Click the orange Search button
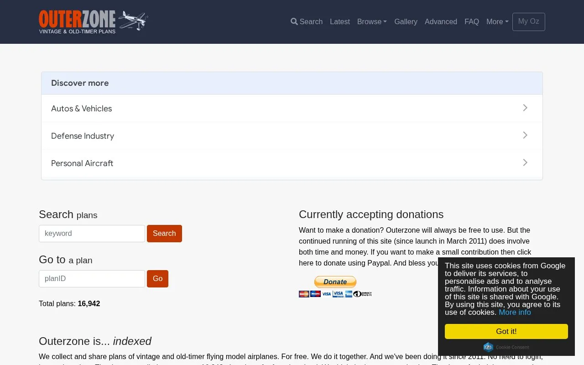584x365 pixels. pos(164,234)
